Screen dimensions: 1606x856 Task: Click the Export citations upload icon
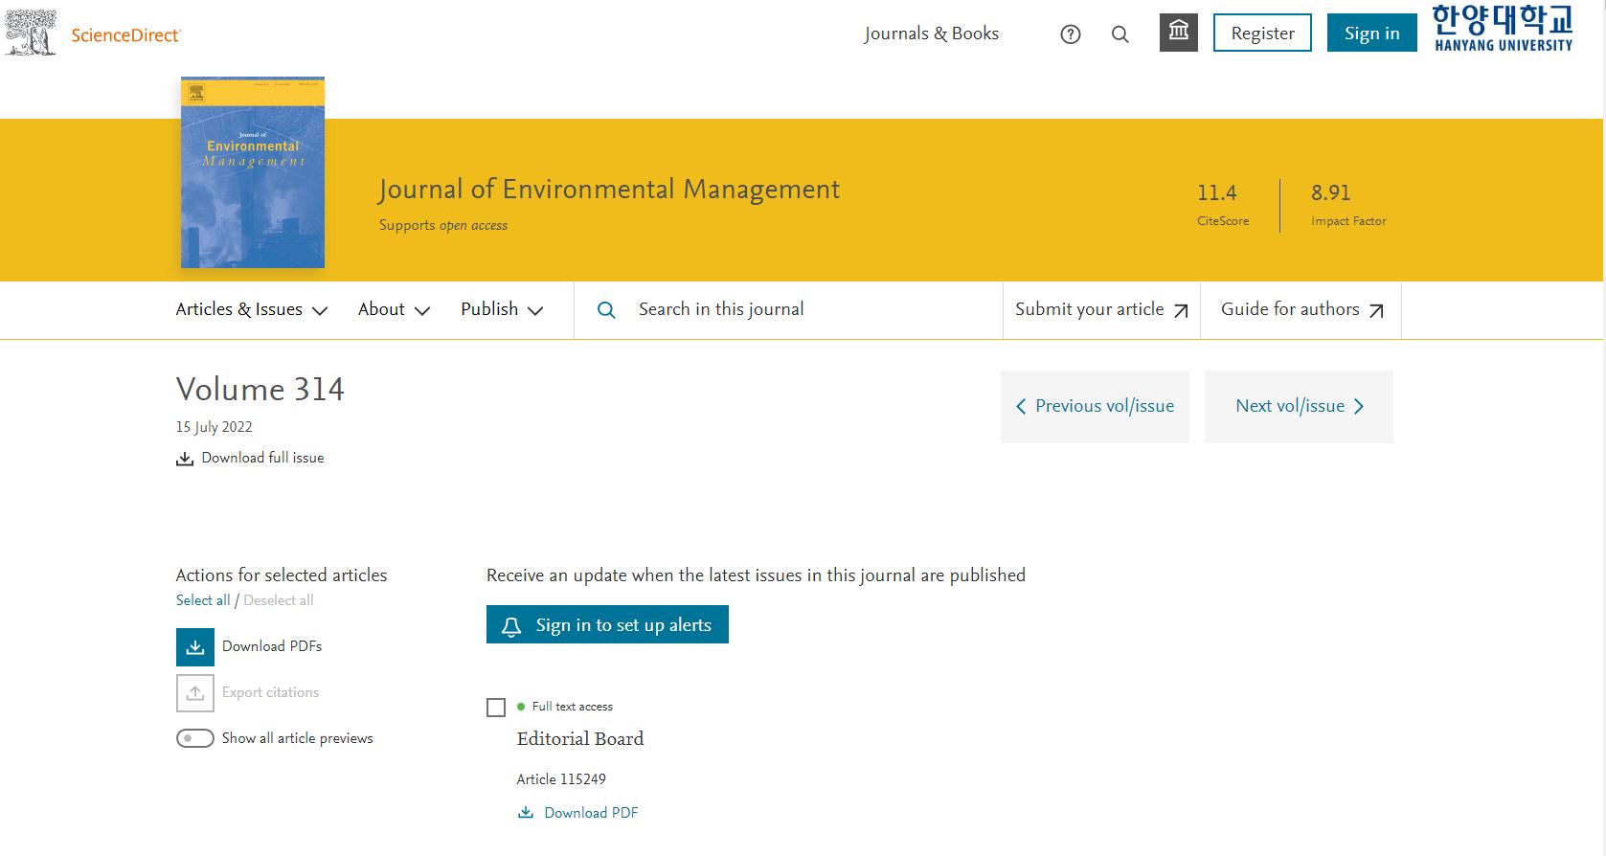[195, 693]
